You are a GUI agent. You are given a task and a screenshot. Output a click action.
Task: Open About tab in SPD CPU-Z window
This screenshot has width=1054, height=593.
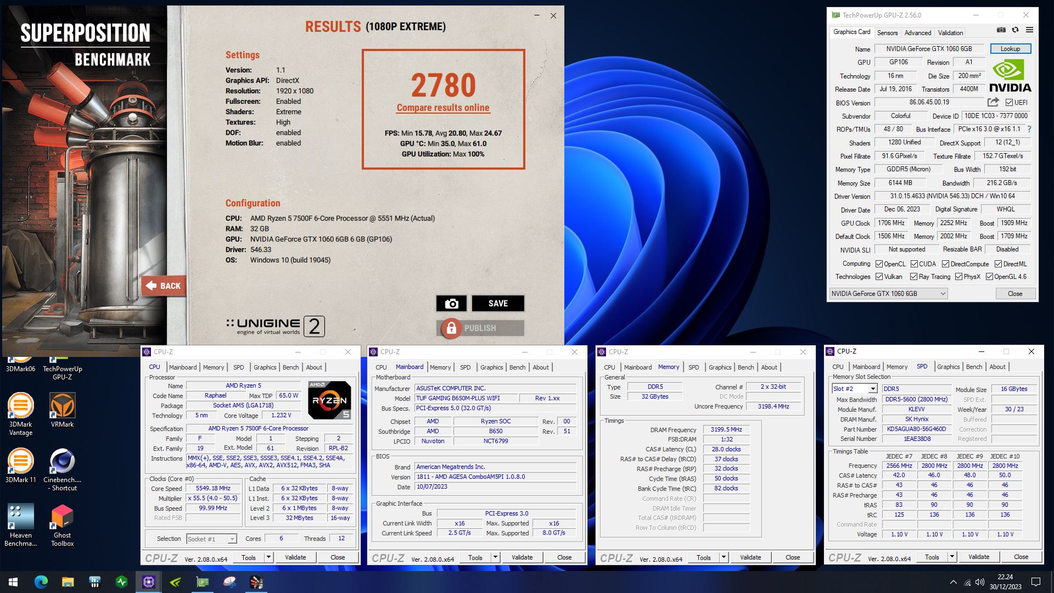997,367
